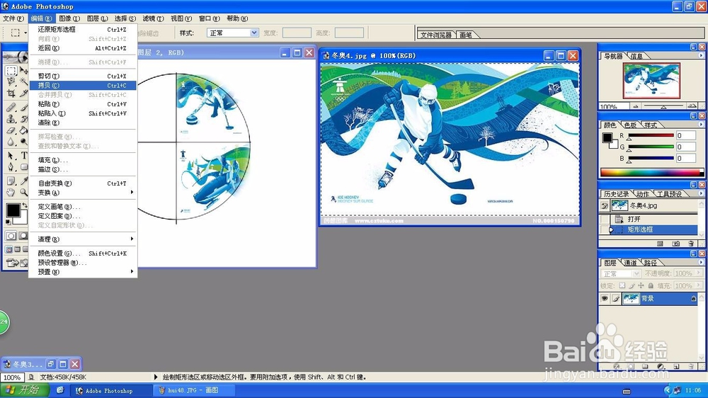Open 文件浏览器 tab in palette well
This screenshot has height=398, width=708.
435,35
